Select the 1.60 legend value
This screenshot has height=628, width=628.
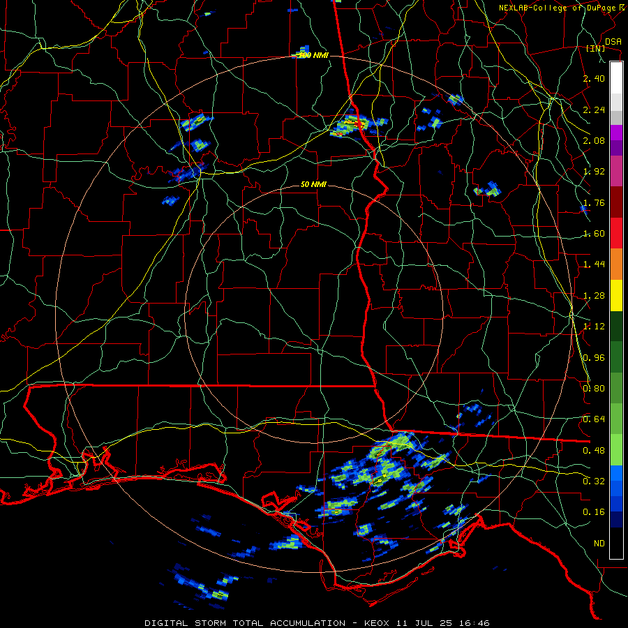(x=594, y=234)
